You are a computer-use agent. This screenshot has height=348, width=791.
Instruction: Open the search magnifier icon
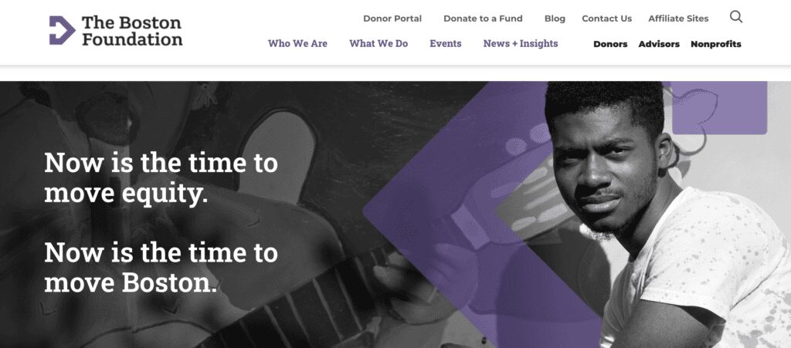(736, 17)
